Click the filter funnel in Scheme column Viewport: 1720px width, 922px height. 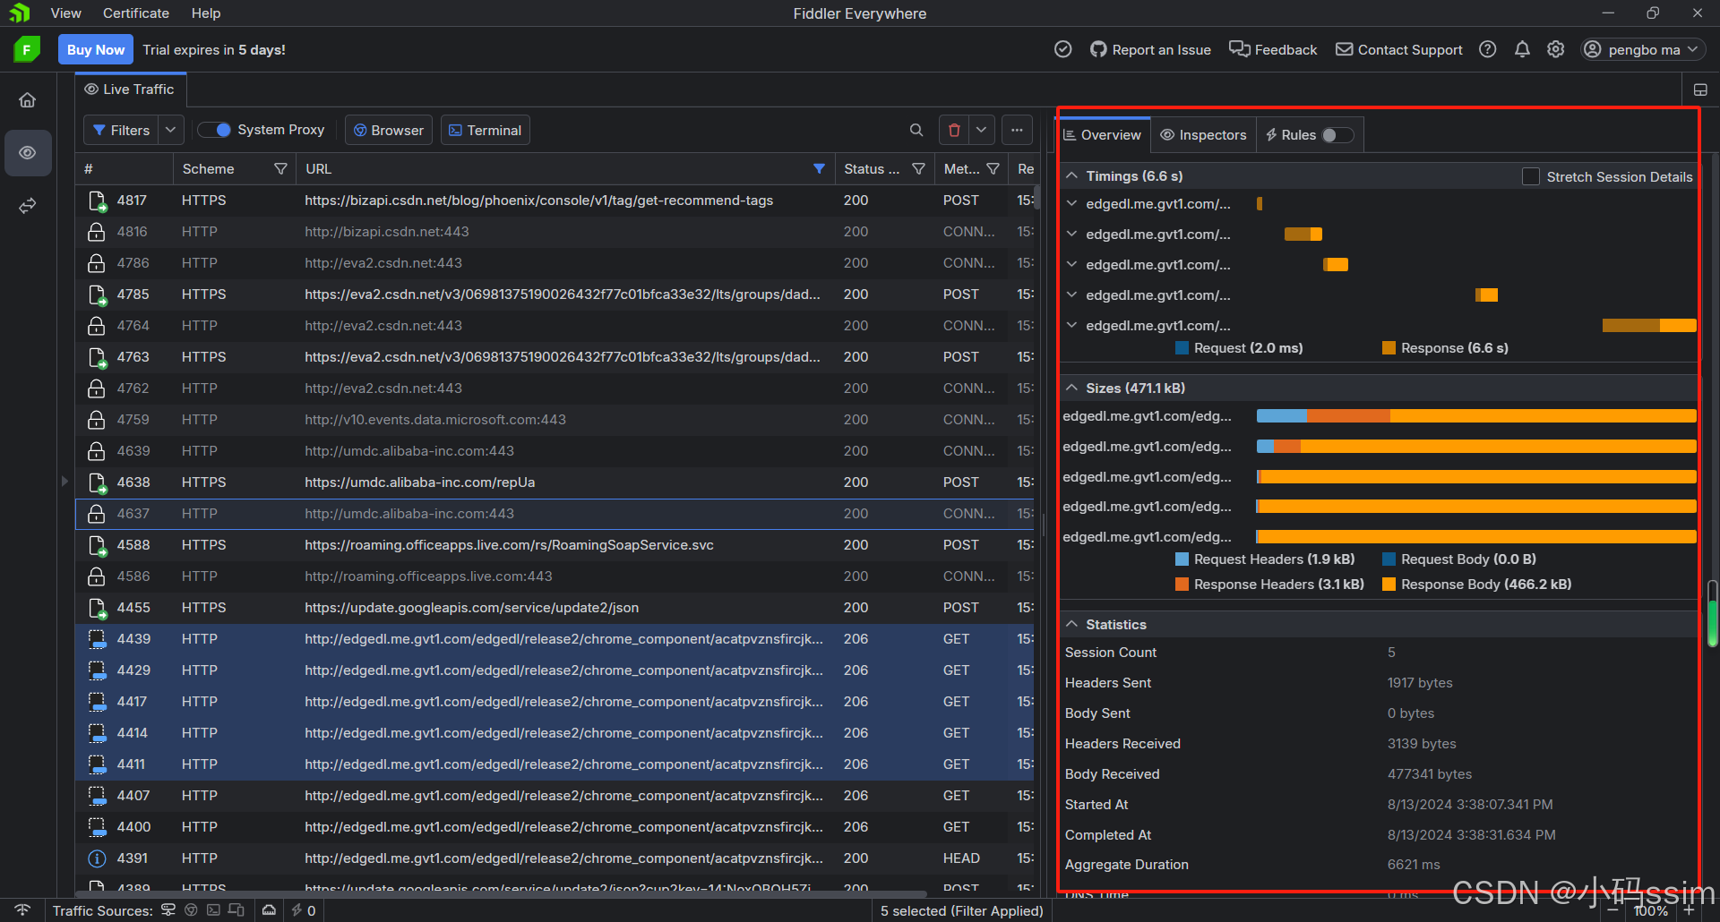point(280,169)
